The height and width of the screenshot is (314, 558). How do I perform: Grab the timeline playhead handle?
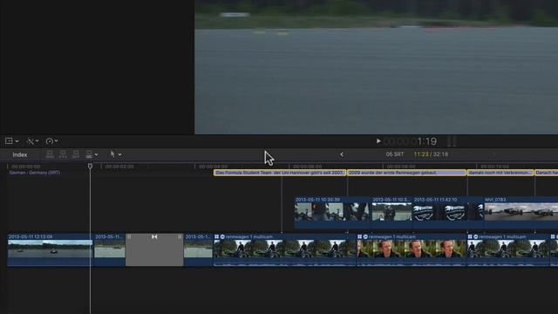pyautogui.click(x=90, y=166)
